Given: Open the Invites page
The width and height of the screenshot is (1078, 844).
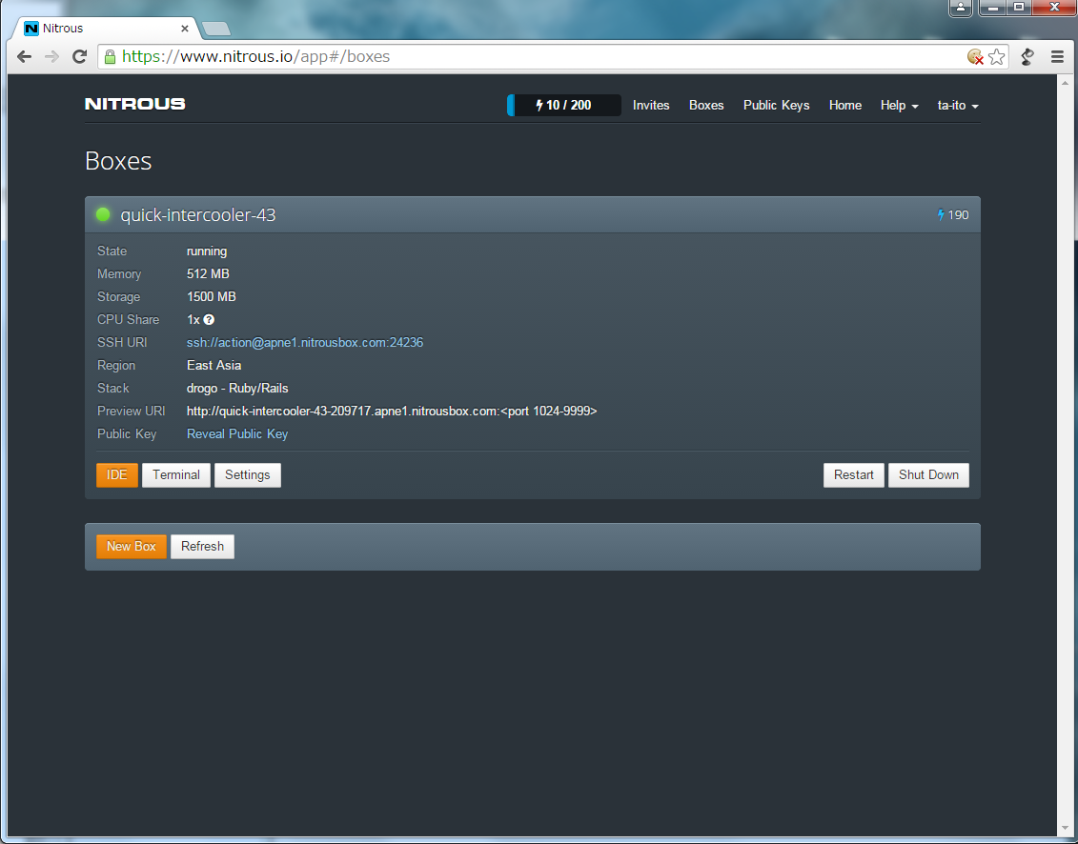Looking at the screenshot, I should point(651,105).
